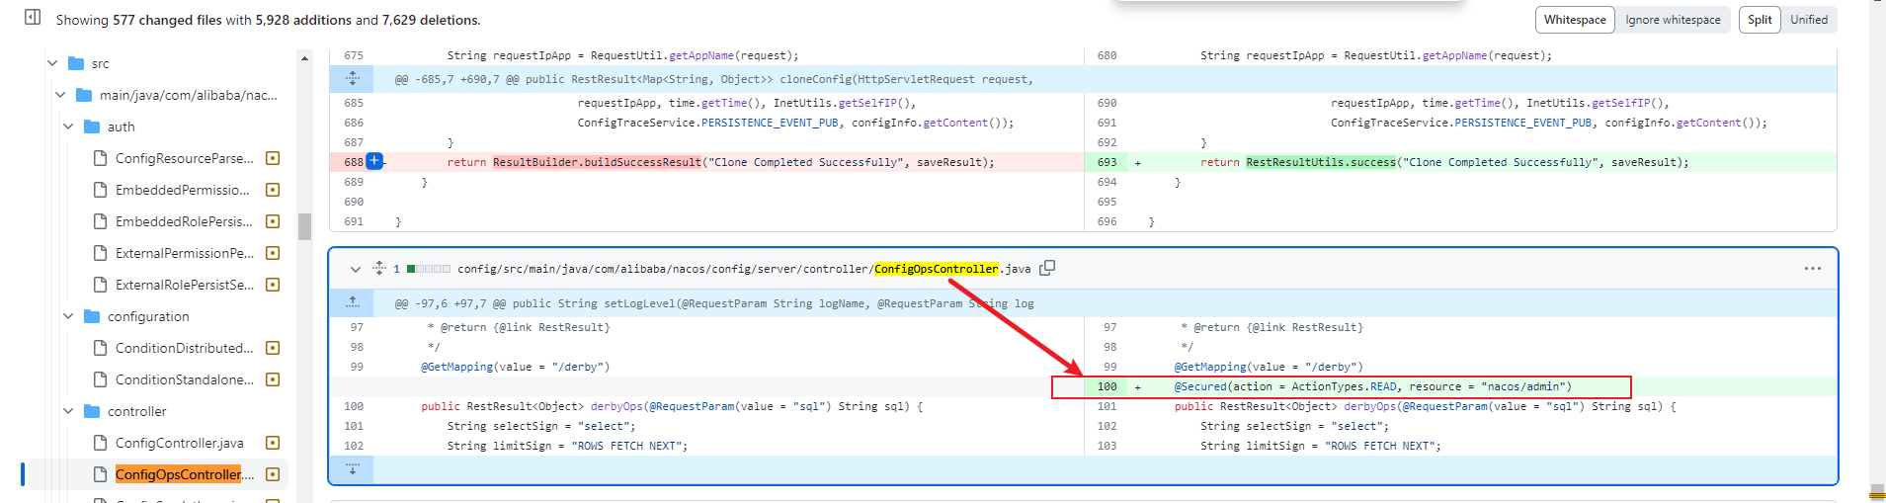
Task: Open ConfigController.java in tree
Action: pyautogui.click(x=179, y=443)
